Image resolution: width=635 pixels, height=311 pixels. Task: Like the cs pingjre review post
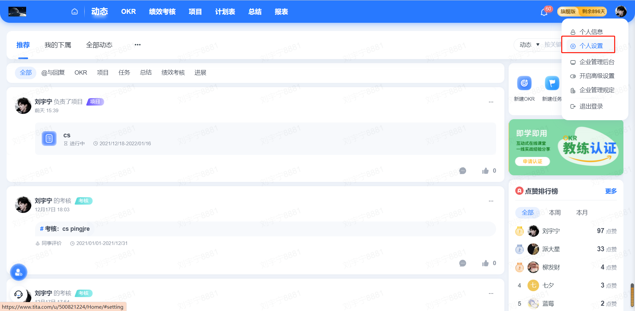(x=485, y=263)
